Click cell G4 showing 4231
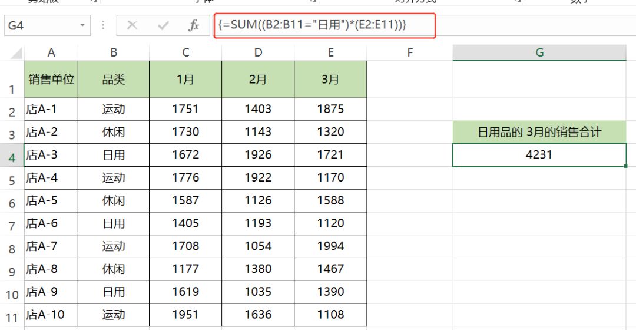Screen dimensions: 636x330 pos(539,156)
